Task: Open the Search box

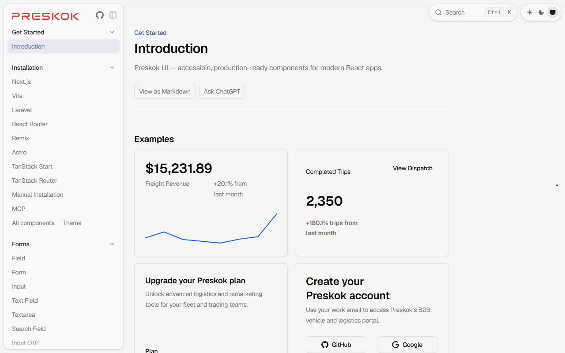Action: pyautogui.click(x=473, y=12)
